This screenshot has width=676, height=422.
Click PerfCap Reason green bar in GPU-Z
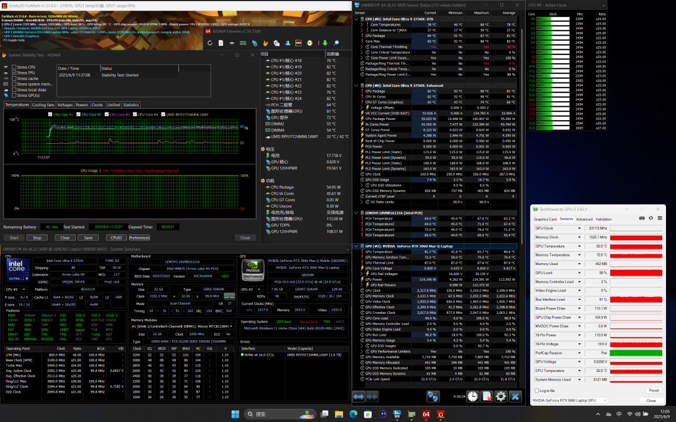click(636, 353)
